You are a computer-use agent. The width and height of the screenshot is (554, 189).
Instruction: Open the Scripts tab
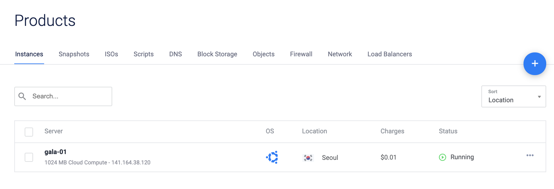click(143, 54)
